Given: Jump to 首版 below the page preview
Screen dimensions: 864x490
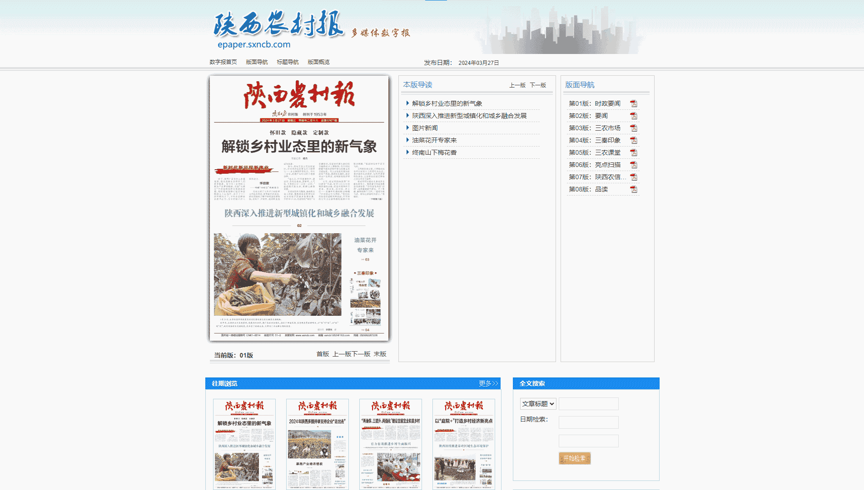Looking at the screenshot, I should (x=323, y=354).
